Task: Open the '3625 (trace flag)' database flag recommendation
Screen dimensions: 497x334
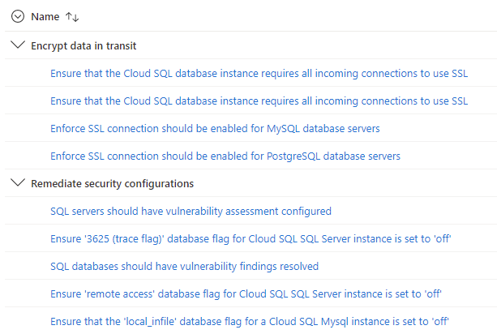Action: (251, 238)
